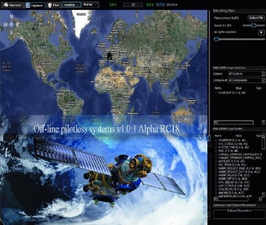Click Message Sender scroll-down arrow
The height and width of the screenshot is (225, 266).
pos(263,194)
